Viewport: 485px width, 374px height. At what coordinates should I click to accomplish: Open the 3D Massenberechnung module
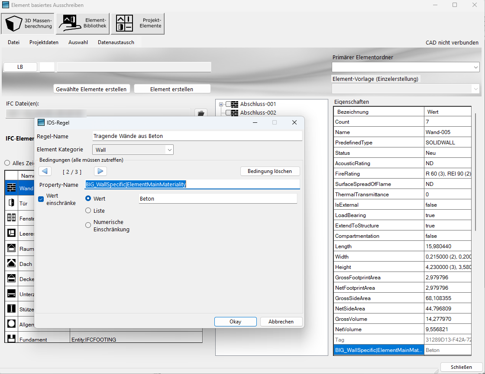pos(28,23)
